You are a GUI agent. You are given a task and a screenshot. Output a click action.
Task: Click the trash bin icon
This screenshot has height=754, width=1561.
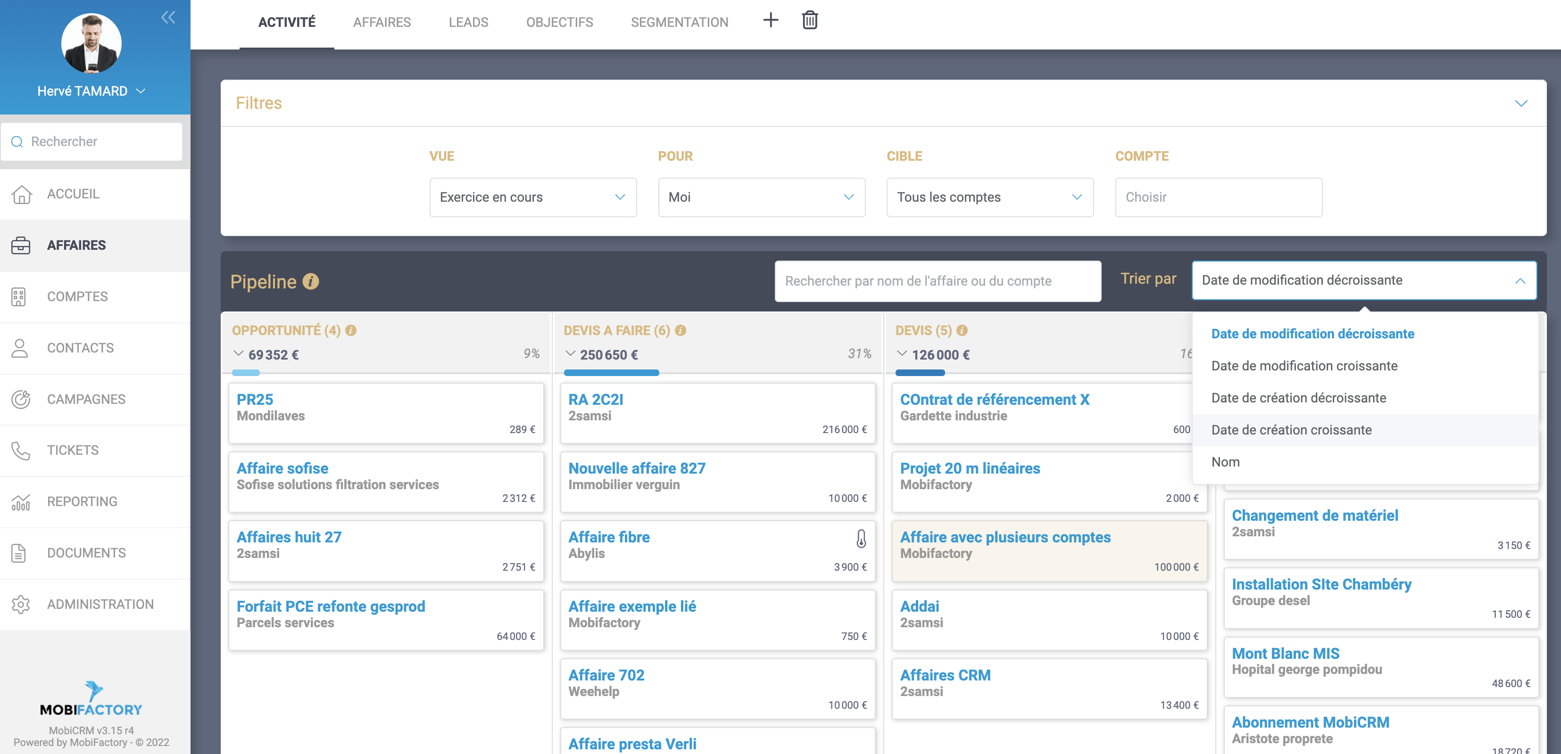click(810, 21)
